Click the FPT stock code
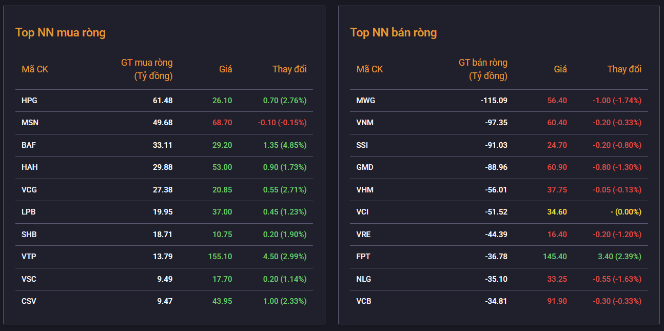The image size is (664, 331). coord(363,257)
